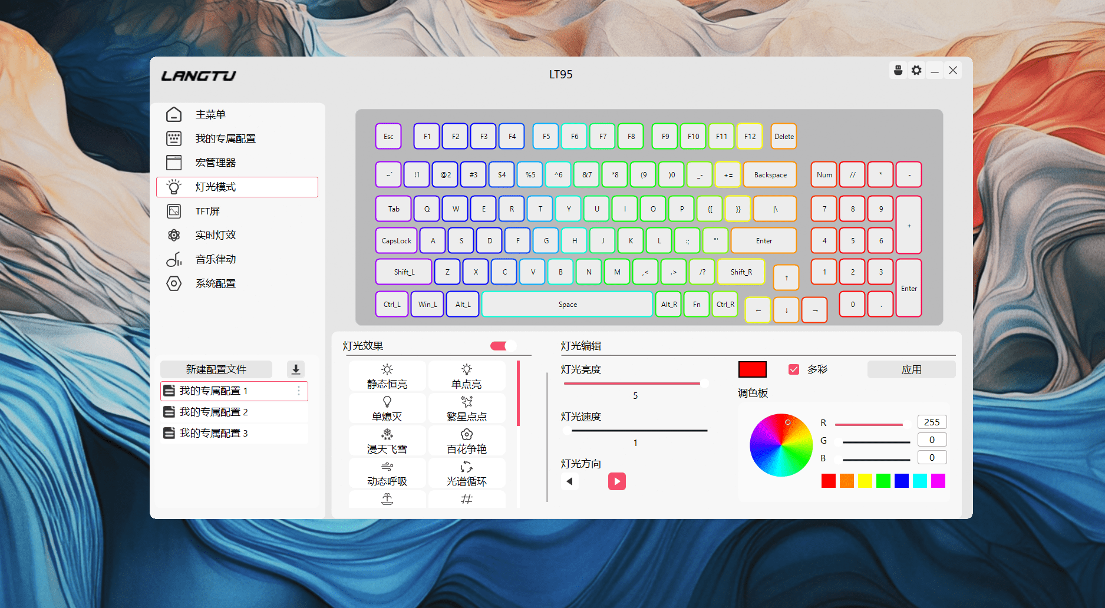Click the 新建配置文件 new profile button
The image size is (1105, 608).
click(216, 369)
